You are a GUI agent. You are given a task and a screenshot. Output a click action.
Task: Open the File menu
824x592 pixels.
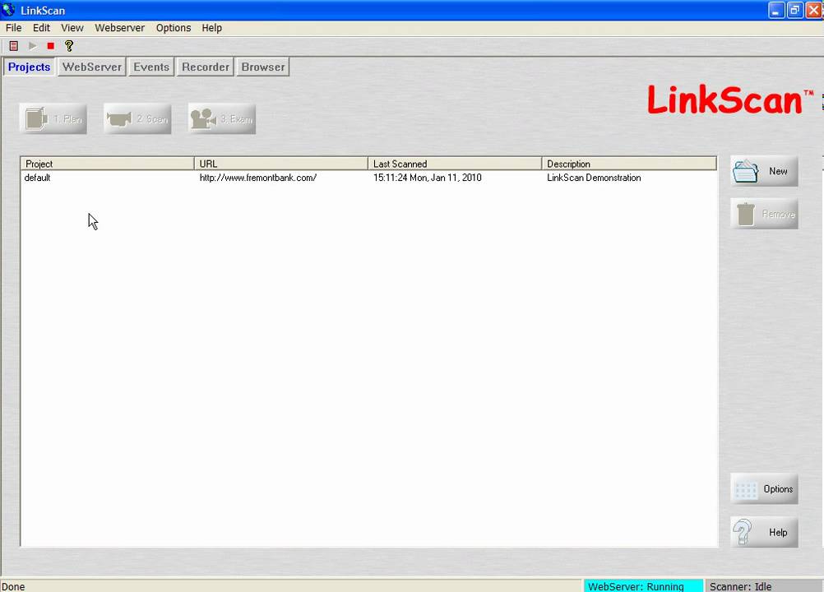(14, 28)
